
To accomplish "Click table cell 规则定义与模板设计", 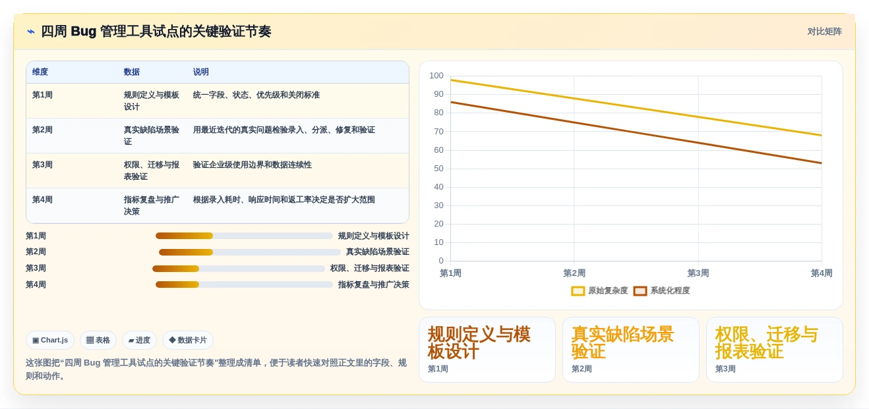I will coord(152,101).
